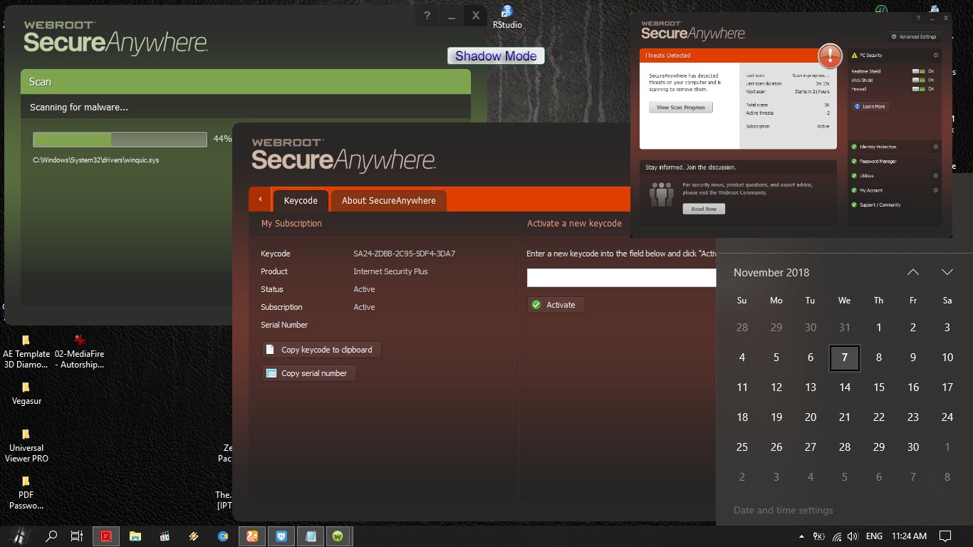Toggle Realtime Shield switch

click(x=919, y=71)
